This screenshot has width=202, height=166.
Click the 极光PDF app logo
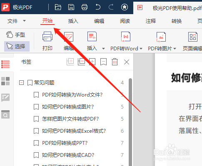pos(5,7)
